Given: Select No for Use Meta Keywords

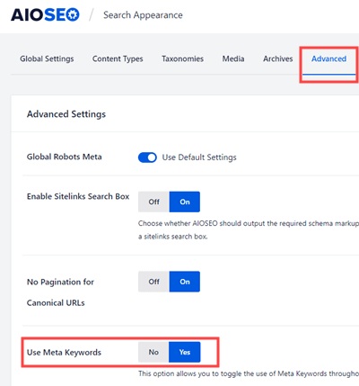Looking at the screenshot, I should 153,352.
